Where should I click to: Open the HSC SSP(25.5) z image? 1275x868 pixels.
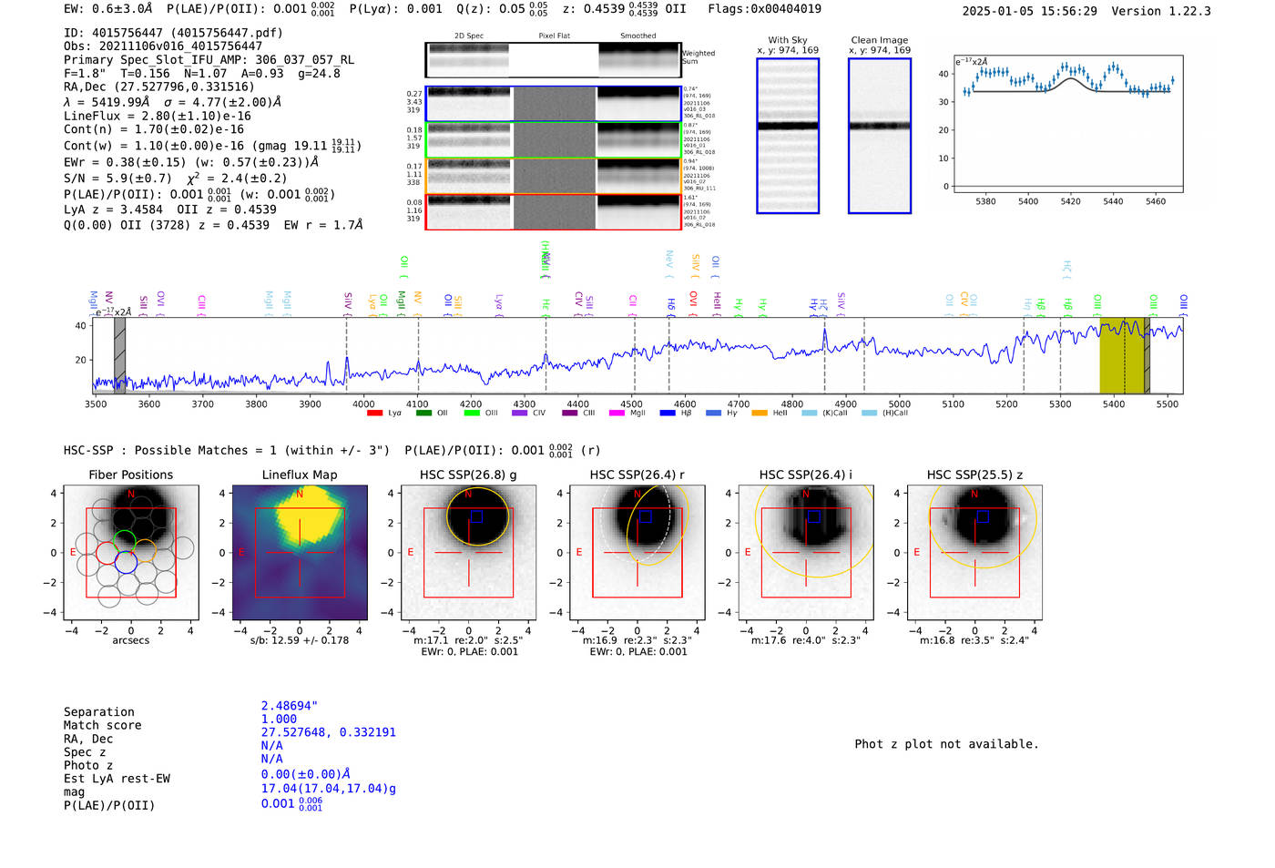coord(974,552)
